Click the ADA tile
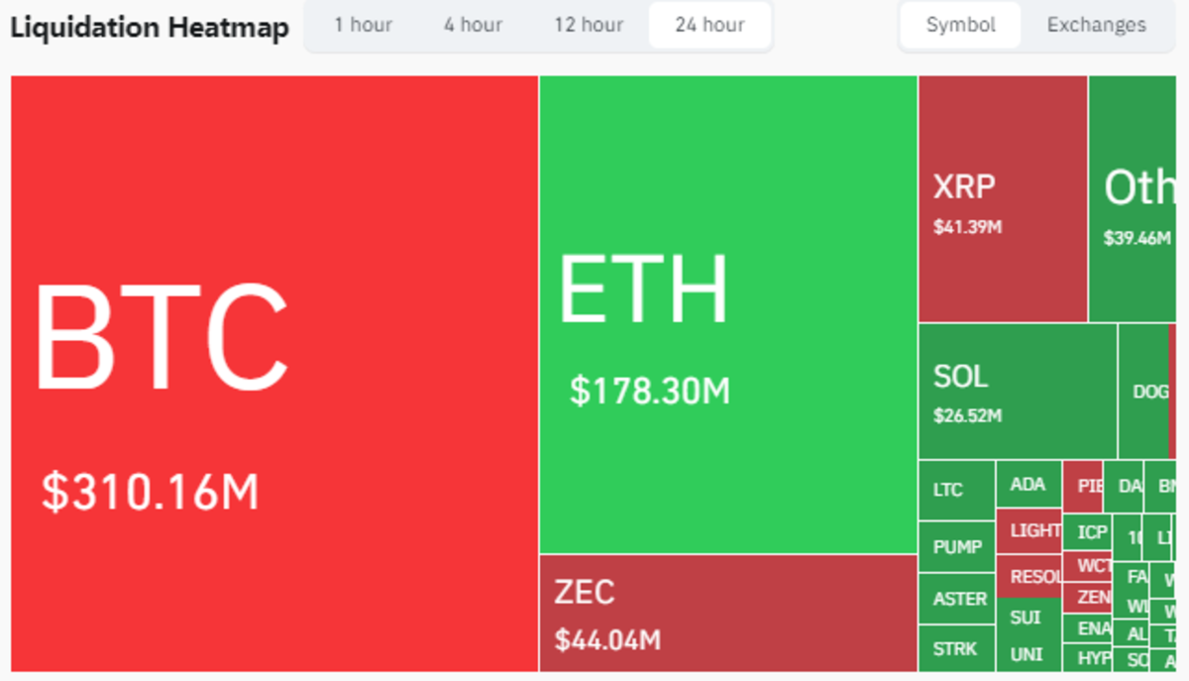The height and width of the screenshot is (681, 1189). click(x=1029, y=484)
